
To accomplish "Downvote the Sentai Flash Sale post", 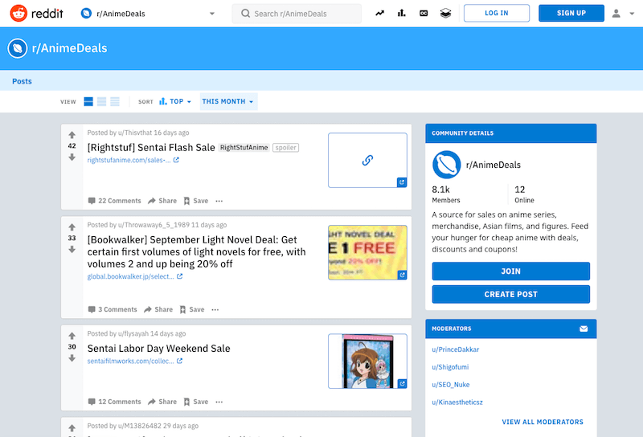I will [x=72, y=157].
